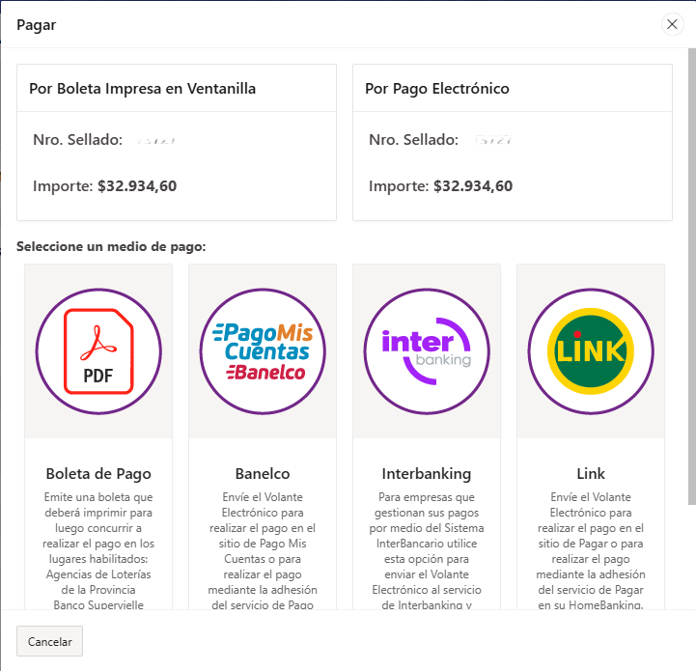
Task: Pick the Link payment logo
Action: click(591, 350)
